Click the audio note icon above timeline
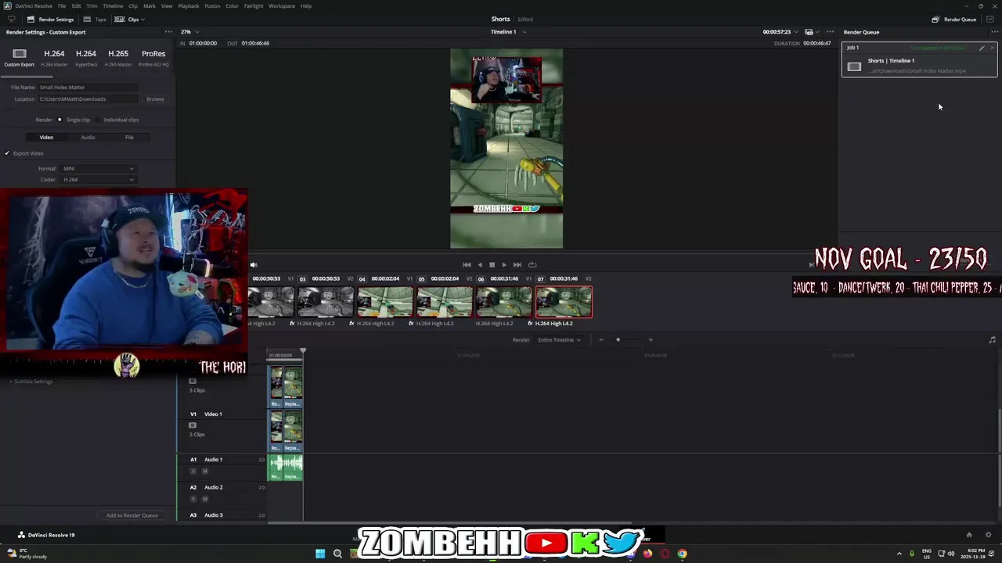 tap(992, 339)
